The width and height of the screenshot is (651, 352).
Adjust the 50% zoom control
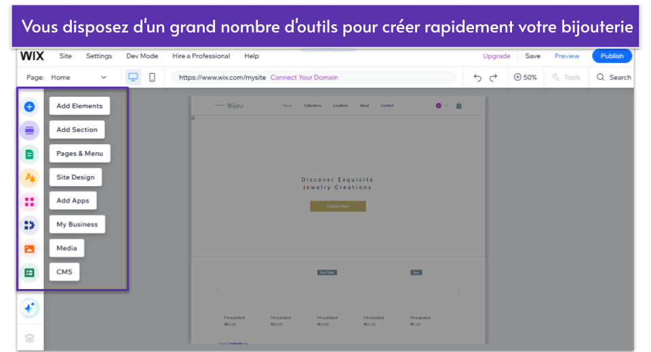525,77
